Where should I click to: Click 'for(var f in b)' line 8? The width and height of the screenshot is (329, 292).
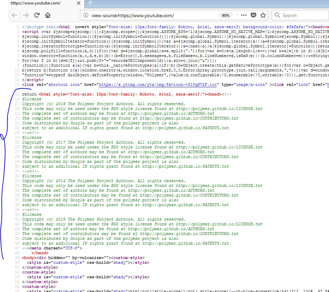coord(119,61)
